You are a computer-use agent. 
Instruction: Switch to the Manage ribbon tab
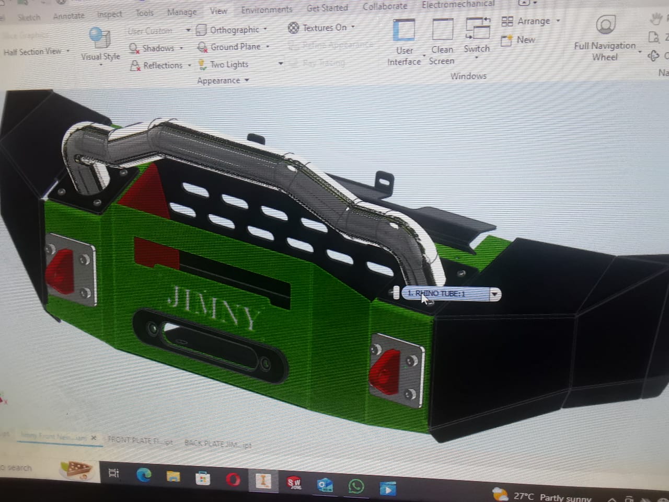pos(181,12)
